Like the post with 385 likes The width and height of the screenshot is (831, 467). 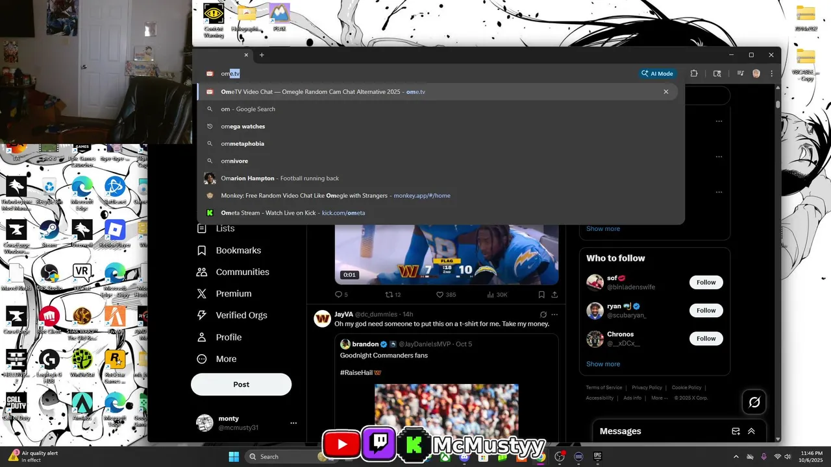click(446, 294)
